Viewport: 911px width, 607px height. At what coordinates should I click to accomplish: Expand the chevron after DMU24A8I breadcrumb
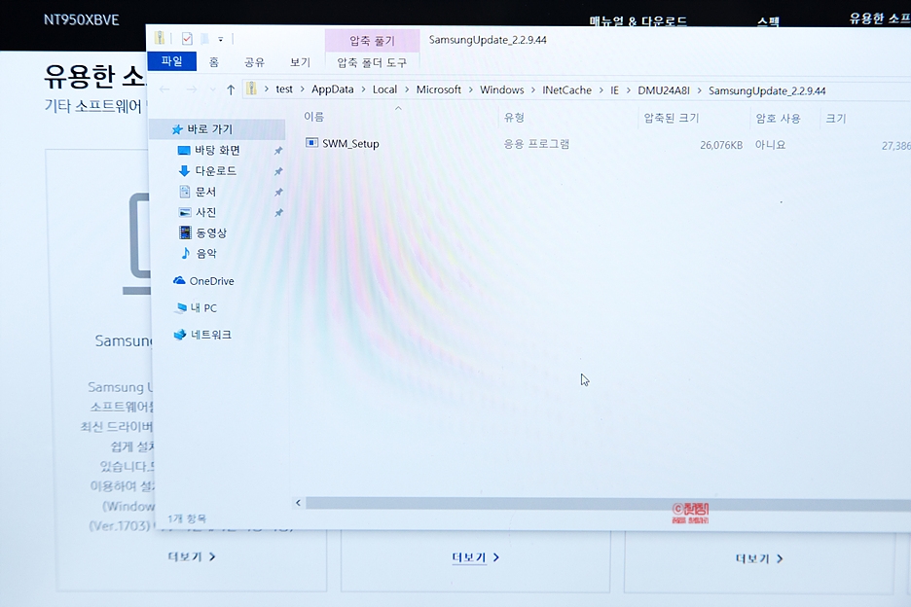700,90
